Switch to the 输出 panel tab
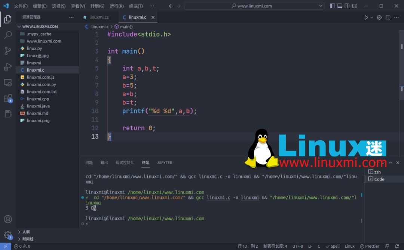The height and width of the screenshot is (250, 404). 104,163
